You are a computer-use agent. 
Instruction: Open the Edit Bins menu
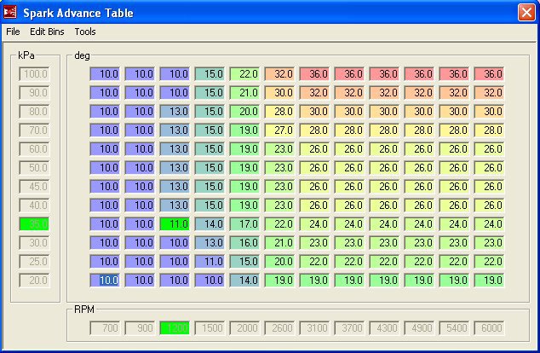(x=47, y=32)
